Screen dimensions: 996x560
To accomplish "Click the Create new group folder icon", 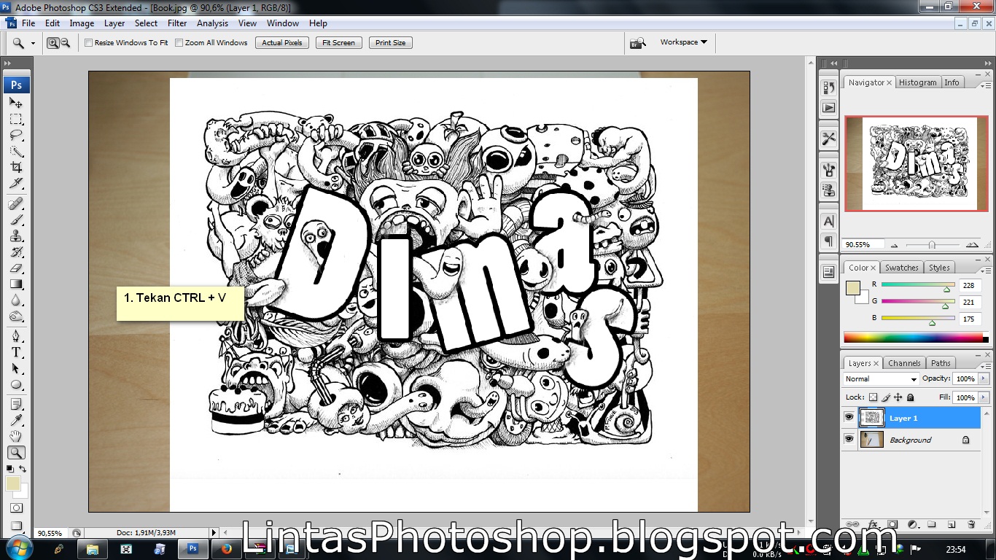I will [x=932, y=524].
